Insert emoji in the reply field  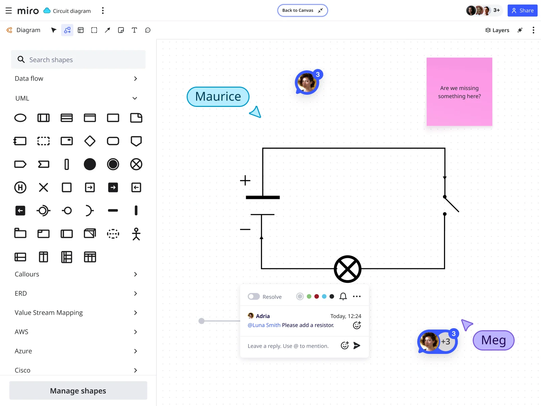345,345
